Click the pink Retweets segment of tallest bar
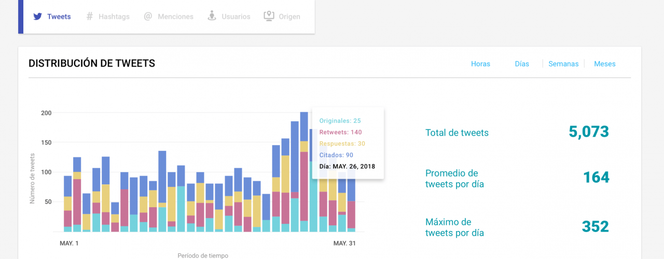 click(304, 186)
